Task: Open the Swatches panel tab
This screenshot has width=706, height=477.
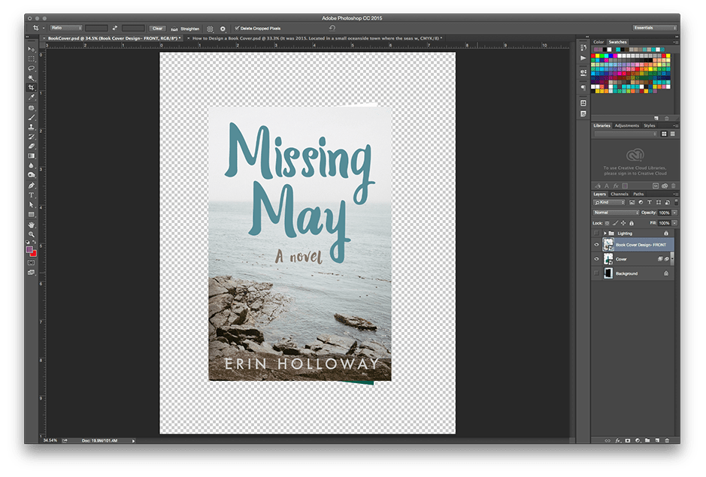Action: 619,42
